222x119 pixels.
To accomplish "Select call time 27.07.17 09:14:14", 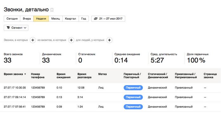I will click(x=15, y=97).
